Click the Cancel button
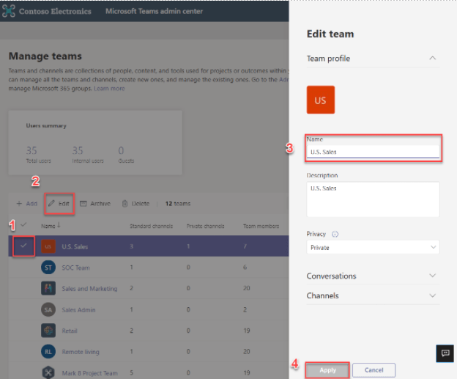 [x=374, y=370]
